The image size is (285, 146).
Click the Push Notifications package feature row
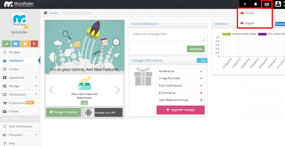pos(181,85)
